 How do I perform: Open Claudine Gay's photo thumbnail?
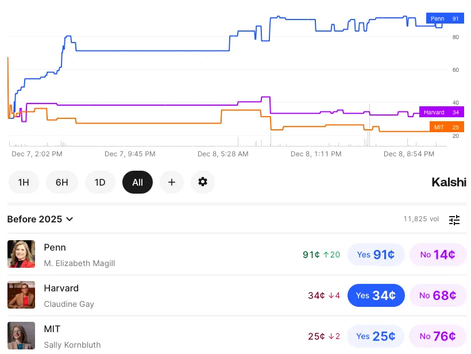point(21,295)
